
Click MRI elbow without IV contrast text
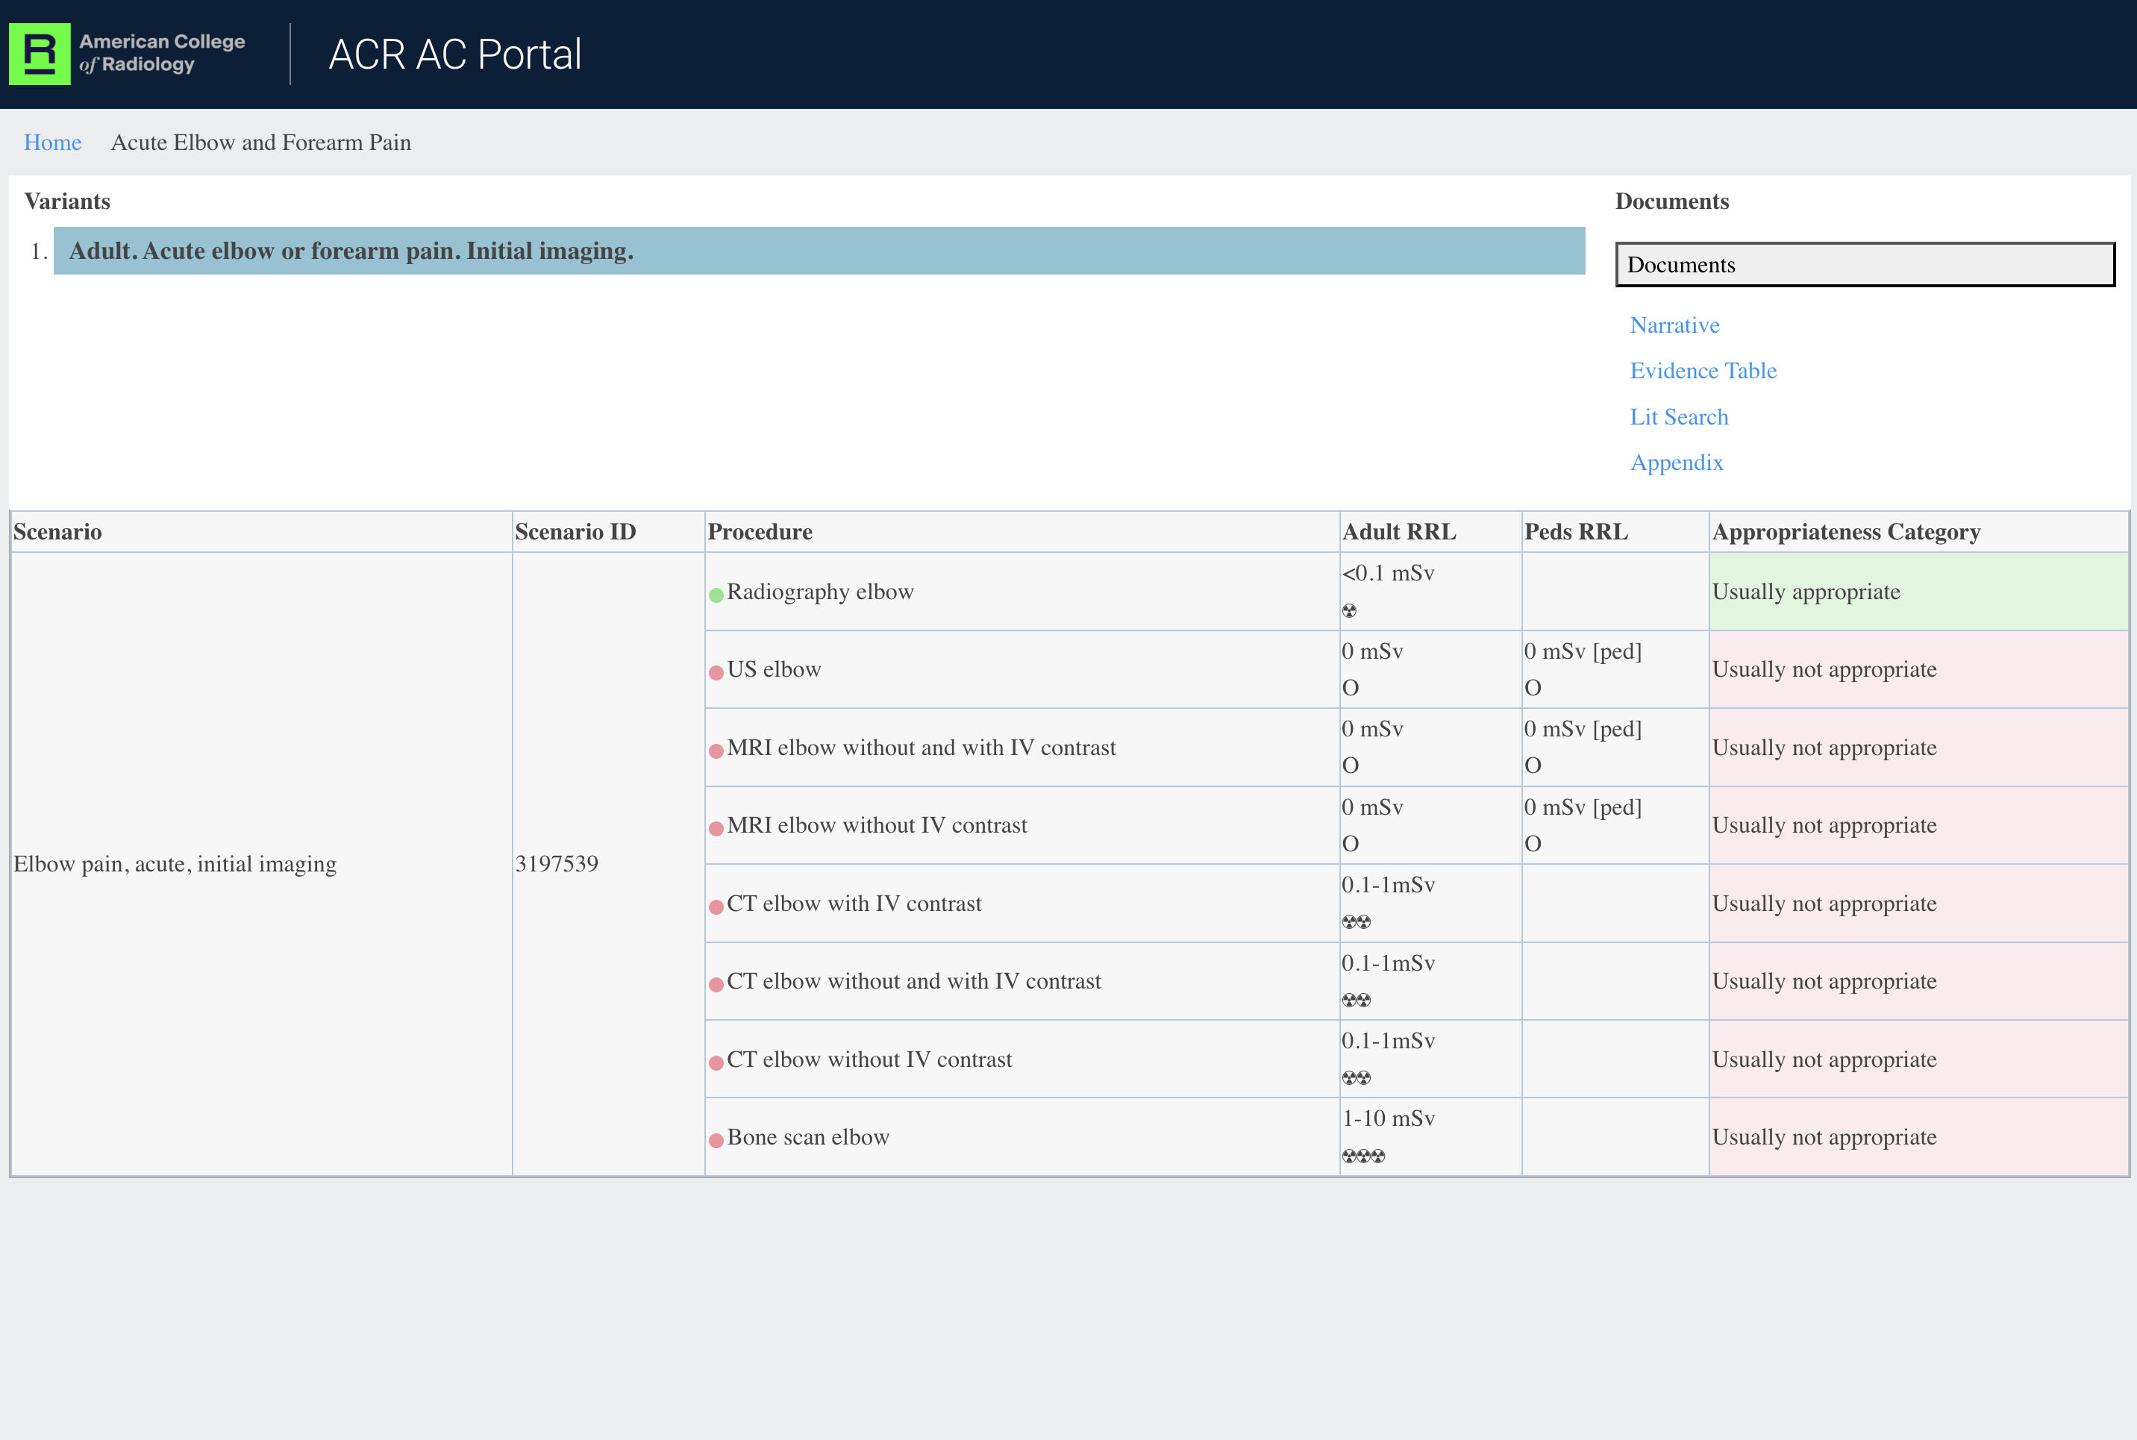877,826
